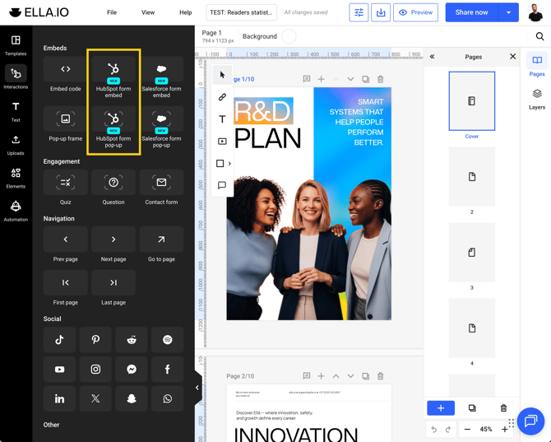Viewport: 551px width, 442px height.
Task: Add a Next page navigation button
Action: coord(113,240)
